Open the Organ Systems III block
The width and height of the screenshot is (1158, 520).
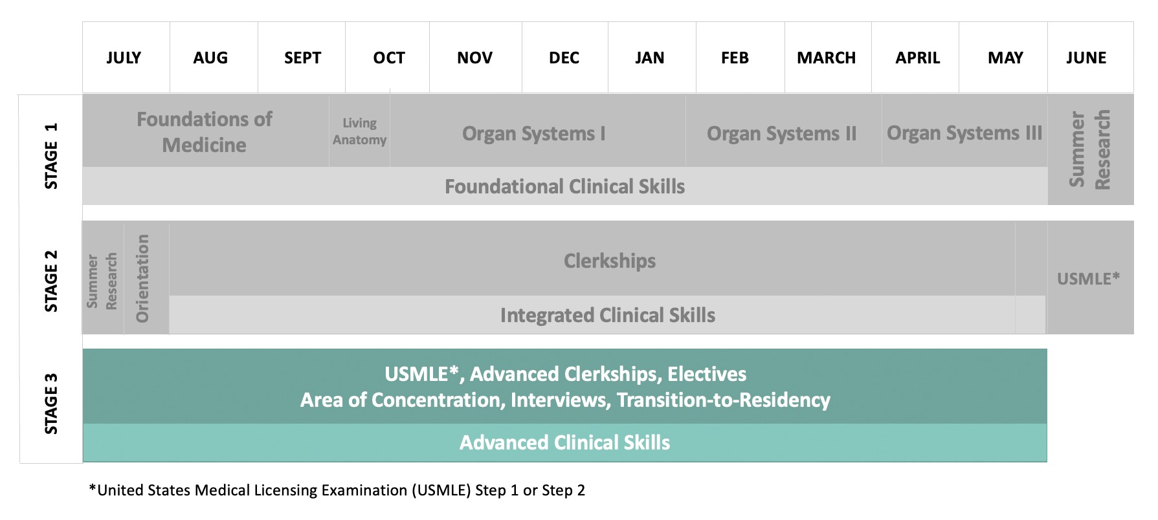[964, 133]
